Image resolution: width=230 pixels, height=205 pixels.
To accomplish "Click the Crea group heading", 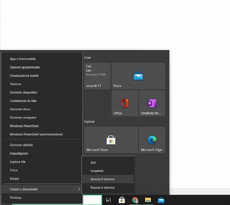I will click(x=87, y=58).
